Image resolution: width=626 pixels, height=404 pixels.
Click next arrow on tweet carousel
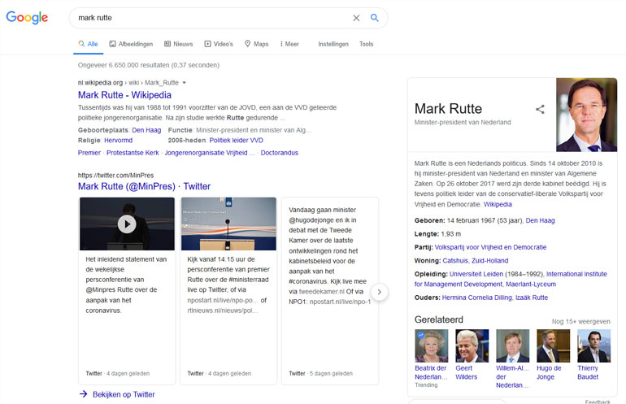380,292
